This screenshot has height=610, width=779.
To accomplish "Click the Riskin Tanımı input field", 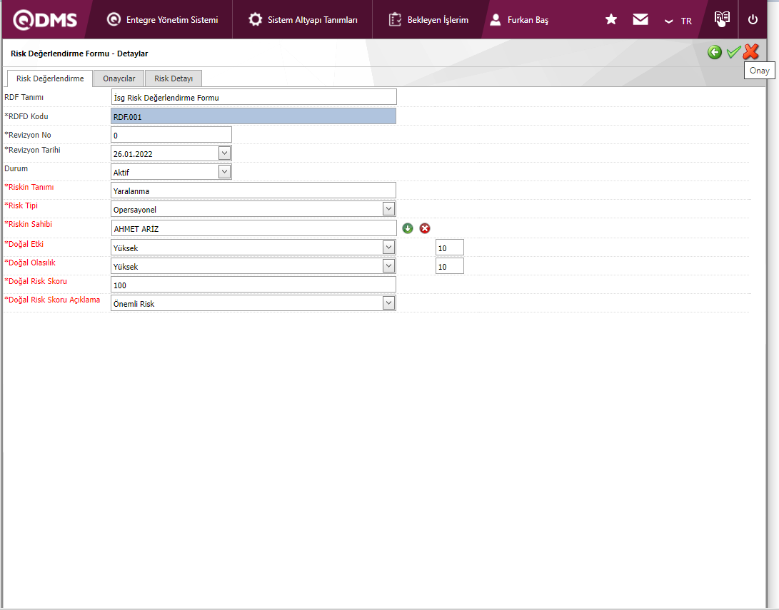I will [x=253, y=190].
